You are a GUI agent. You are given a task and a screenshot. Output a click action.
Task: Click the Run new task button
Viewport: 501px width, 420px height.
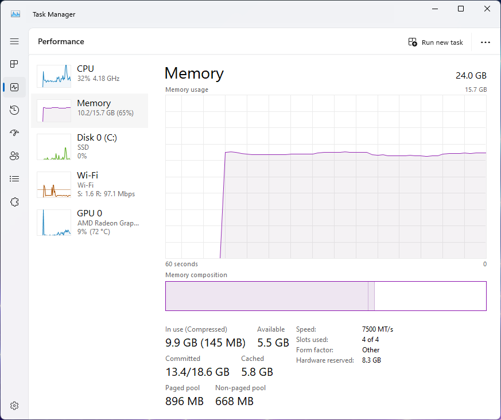(436, 42)
